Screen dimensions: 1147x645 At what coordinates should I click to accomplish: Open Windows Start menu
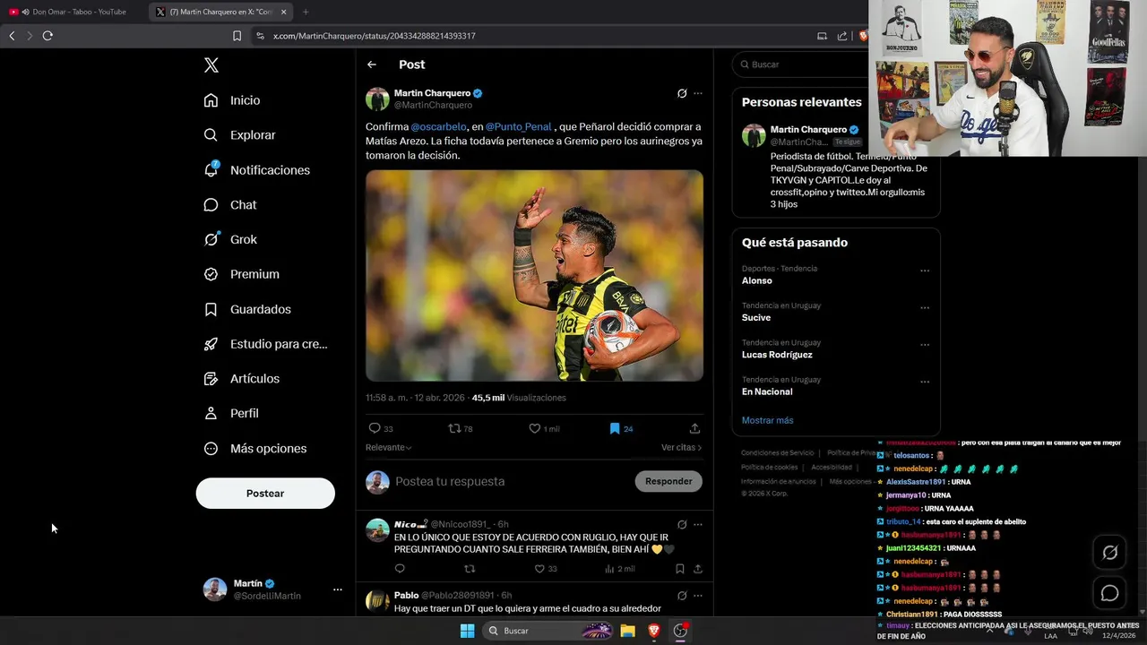(x=467, y=631)
